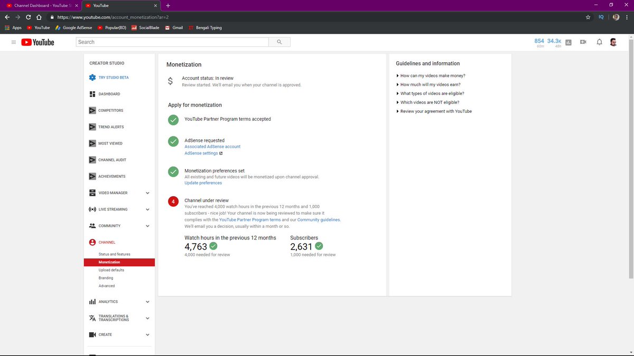Click the Channel Audit sidebar icon
The image size is (634, 356).
92,160
